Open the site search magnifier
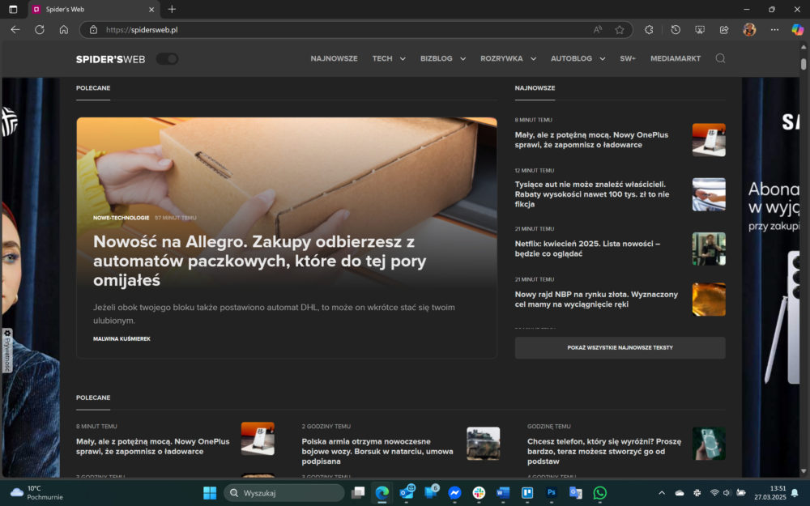The width and height of the screenshot is (810, 506). (720, 58)
